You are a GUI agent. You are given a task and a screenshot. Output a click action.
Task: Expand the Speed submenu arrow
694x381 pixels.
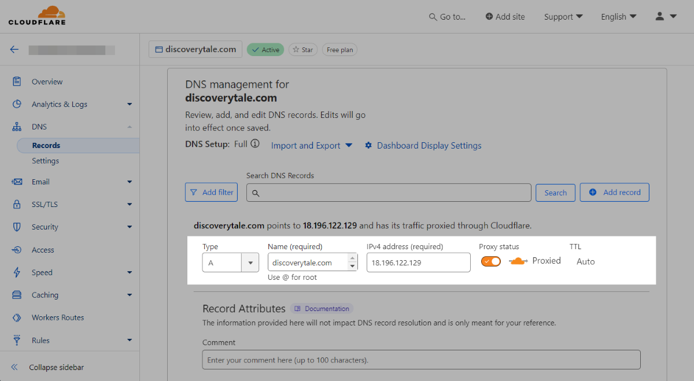[130, 272]
